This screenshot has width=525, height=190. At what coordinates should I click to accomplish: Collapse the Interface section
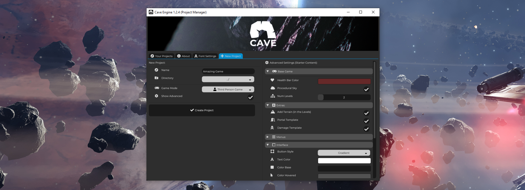point(319,145)
